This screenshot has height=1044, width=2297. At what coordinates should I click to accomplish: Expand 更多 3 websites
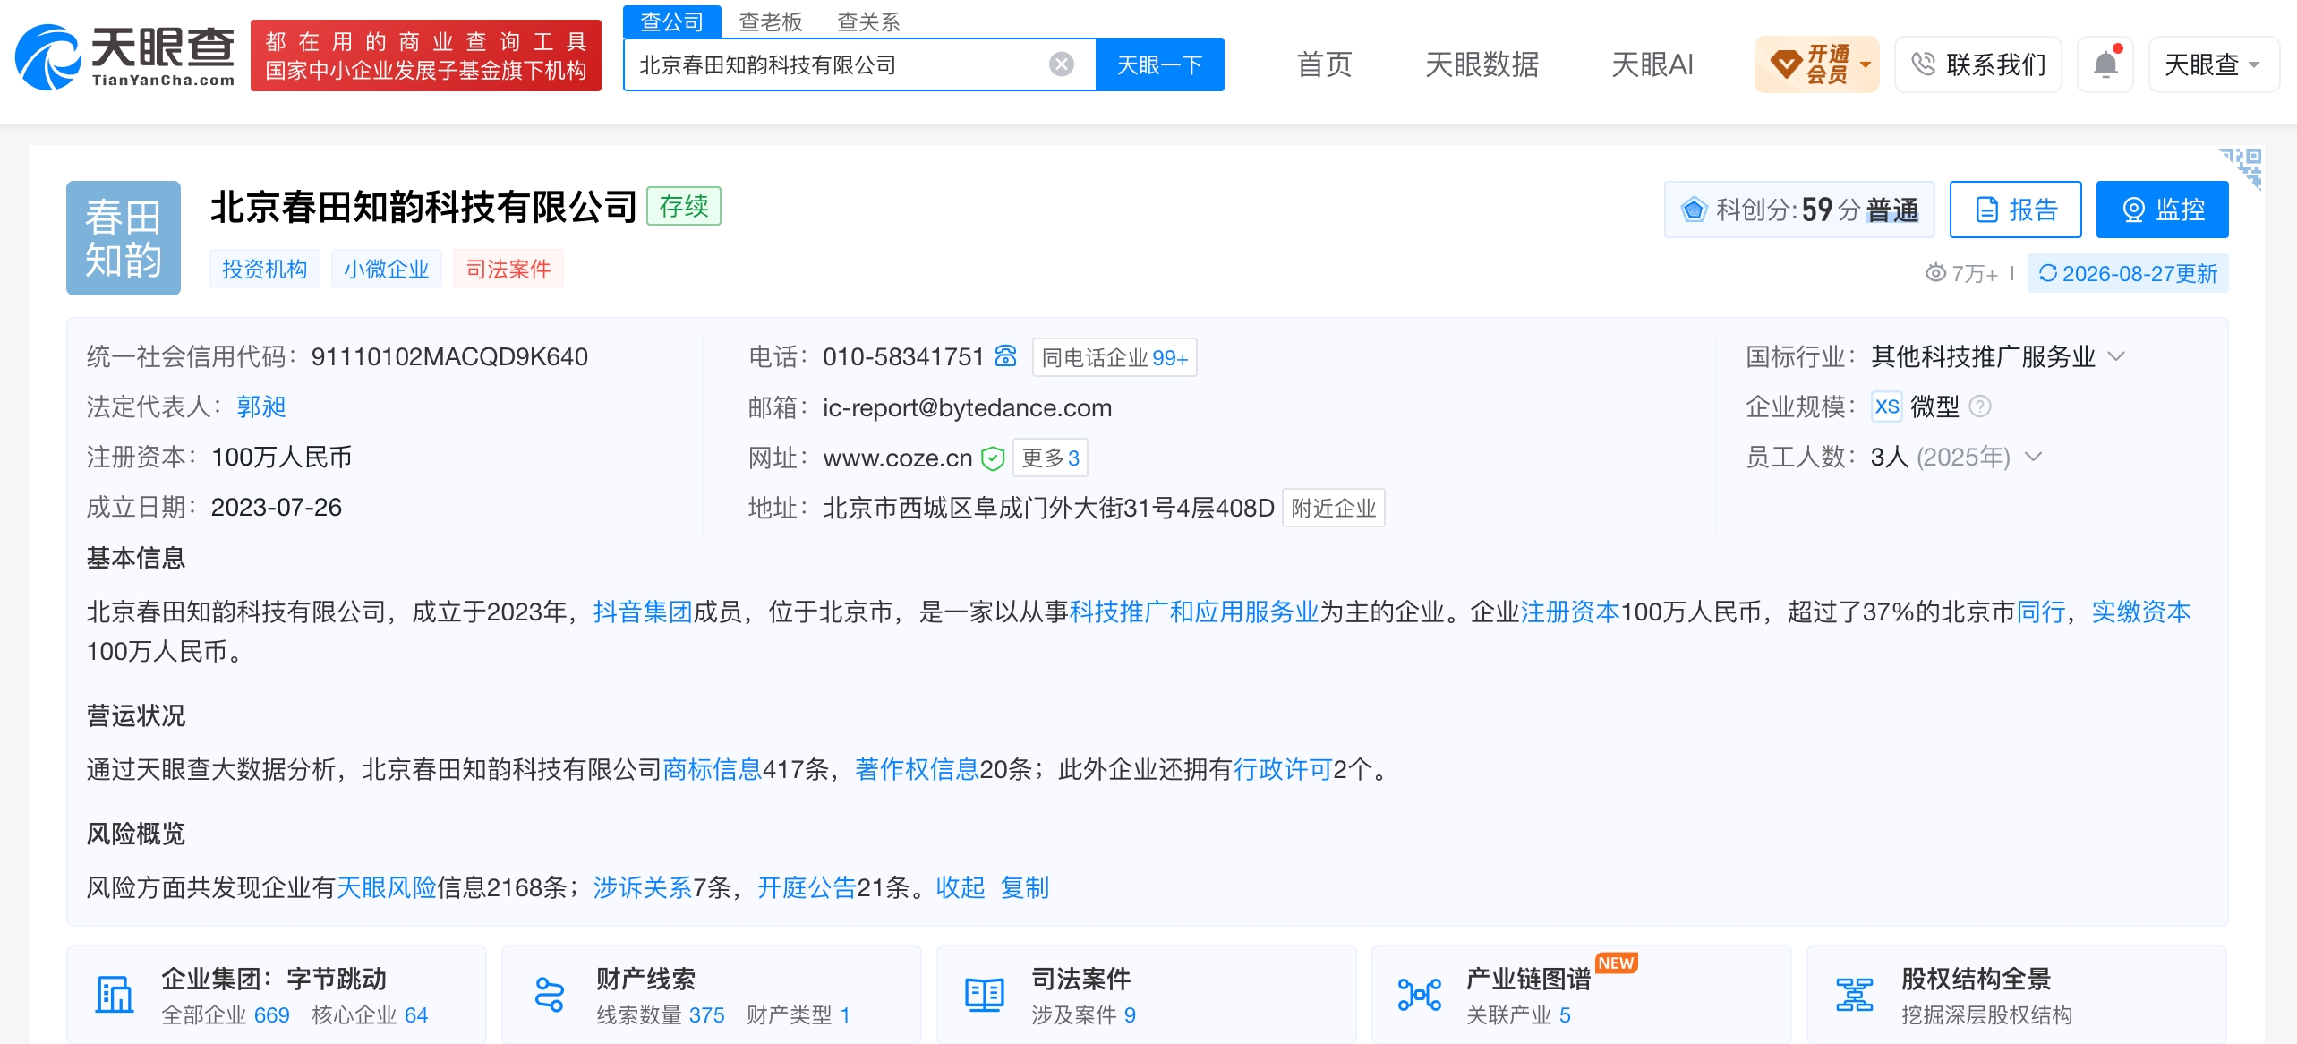[x=1050, y=458]
